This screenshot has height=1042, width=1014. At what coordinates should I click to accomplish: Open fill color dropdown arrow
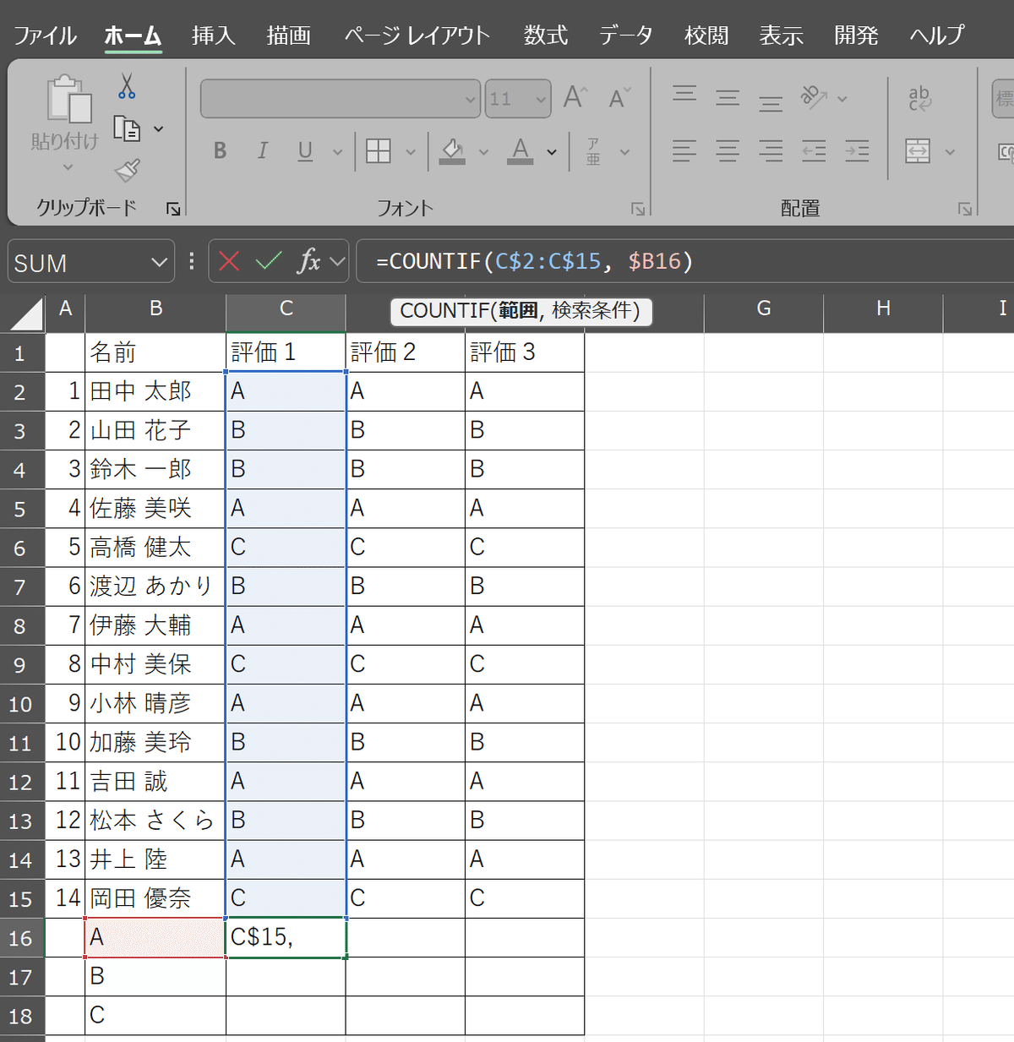click(x=483, y=152)
